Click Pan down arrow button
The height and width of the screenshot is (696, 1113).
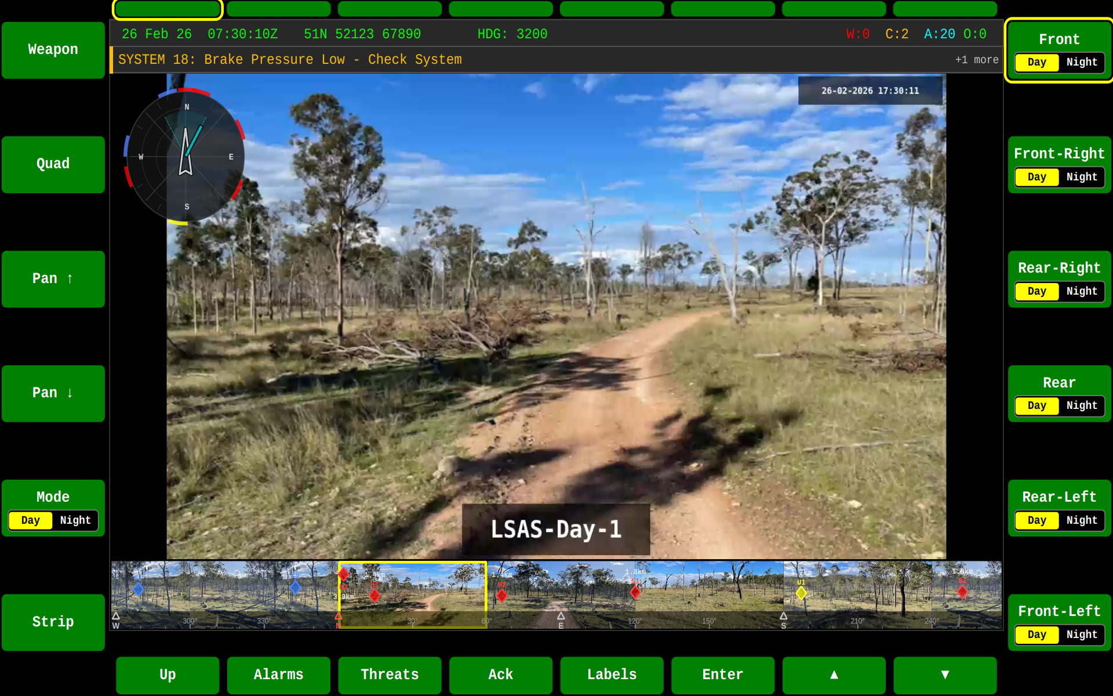[x=53, y=393]
